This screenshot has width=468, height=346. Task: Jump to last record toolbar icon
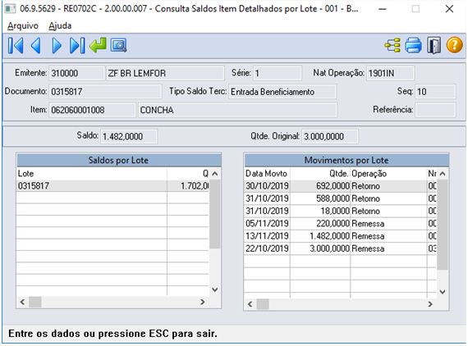tap(77, 46)
